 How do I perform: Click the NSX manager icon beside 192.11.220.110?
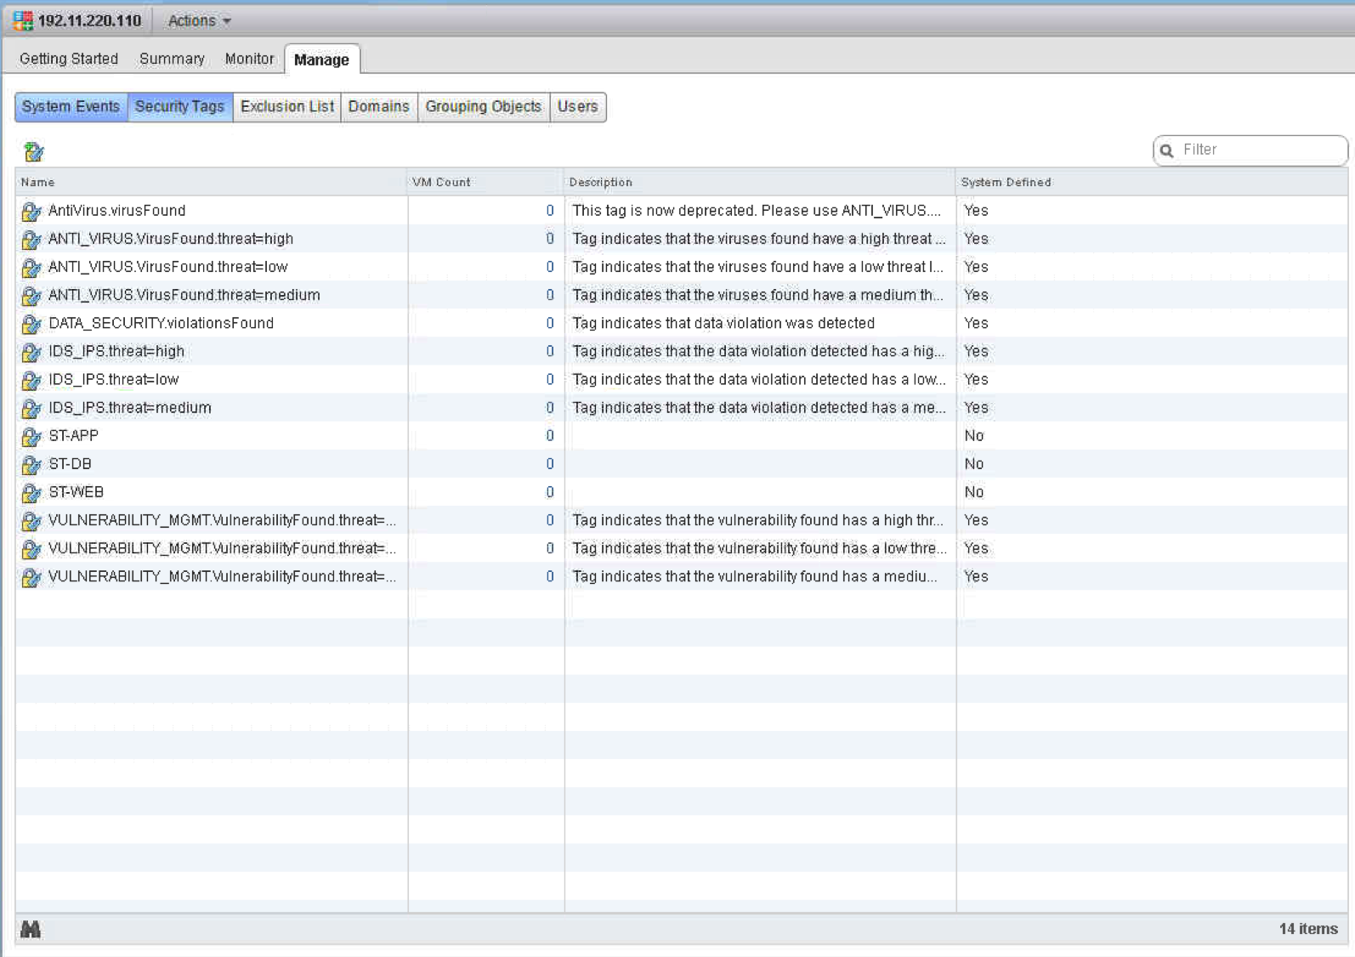(x=23, y=20)
